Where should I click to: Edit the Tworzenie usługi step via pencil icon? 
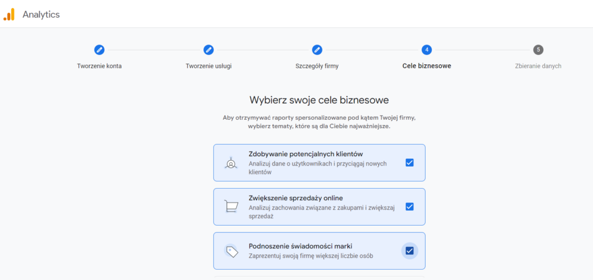coord(208,50)
